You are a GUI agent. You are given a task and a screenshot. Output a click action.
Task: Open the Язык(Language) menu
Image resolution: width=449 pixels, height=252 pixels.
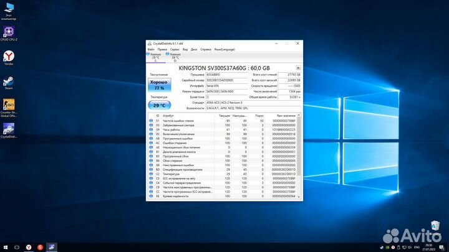coord(224,49)
